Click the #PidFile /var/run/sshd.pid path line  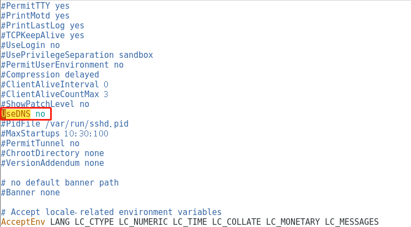click(x=65, y=124)
